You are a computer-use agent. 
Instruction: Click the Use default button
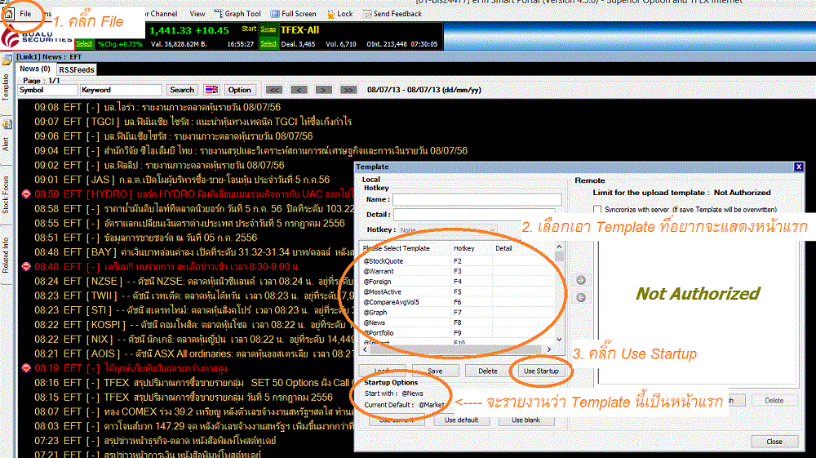click(x=461, y=420)
